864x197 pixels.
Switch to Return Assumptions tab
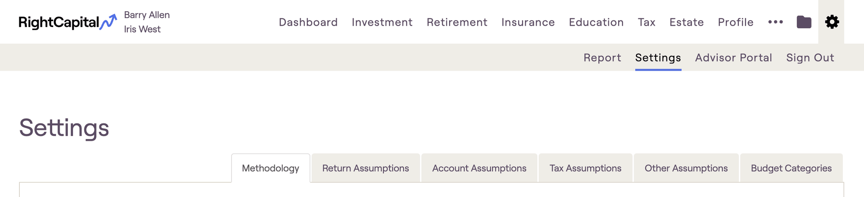pyautogui.click(x=365, y=168)
